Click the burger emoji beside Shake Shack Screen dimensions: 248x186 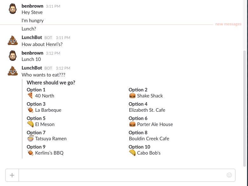(132, 96)
